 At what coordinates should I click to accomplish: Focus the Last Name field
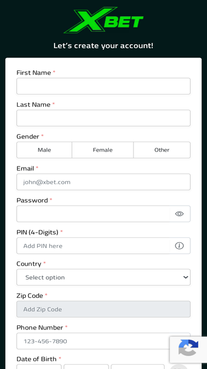(x=104, y=118)
